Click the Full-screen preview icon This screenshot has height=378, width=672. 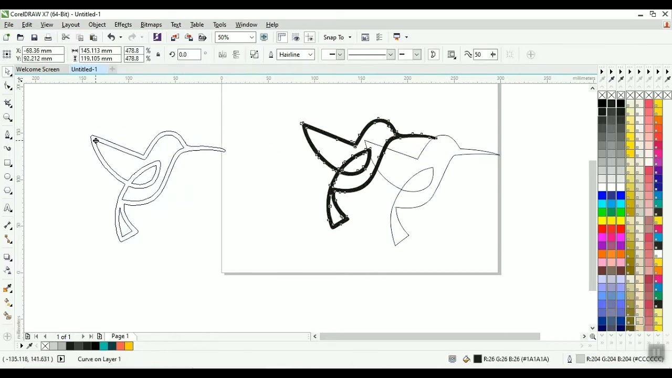click(x=264, y=37)
